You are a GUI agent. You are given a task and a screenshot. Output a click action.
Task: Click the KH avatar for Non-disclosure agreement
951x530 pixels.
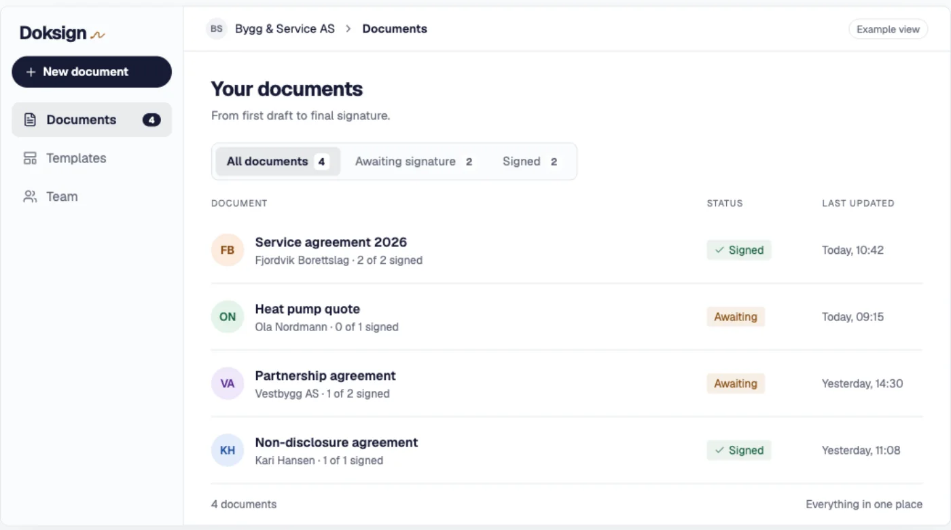228,450
